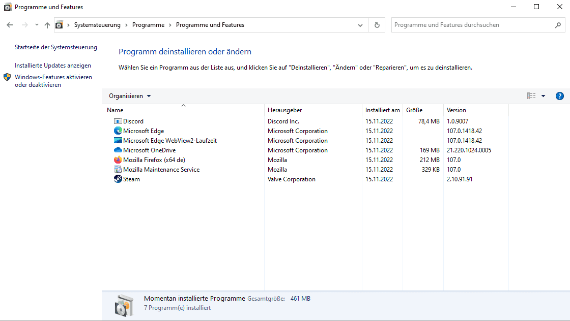Click Microsoft OneDrive entry name
This screenshot has height=321, width=570.
150,150
